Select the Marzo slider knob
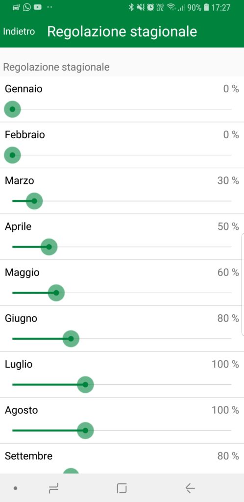Image resolution: width=244 pixels, height=502 pixels. tap(34, 201)
